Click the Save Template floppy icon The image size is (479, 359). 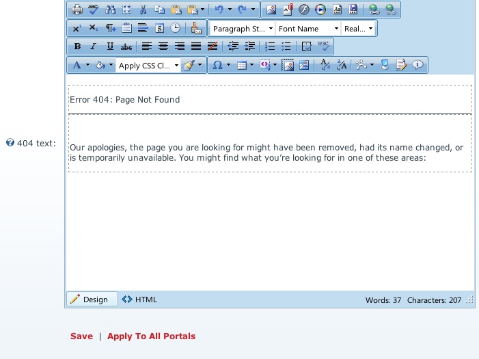tap(353, 10)
